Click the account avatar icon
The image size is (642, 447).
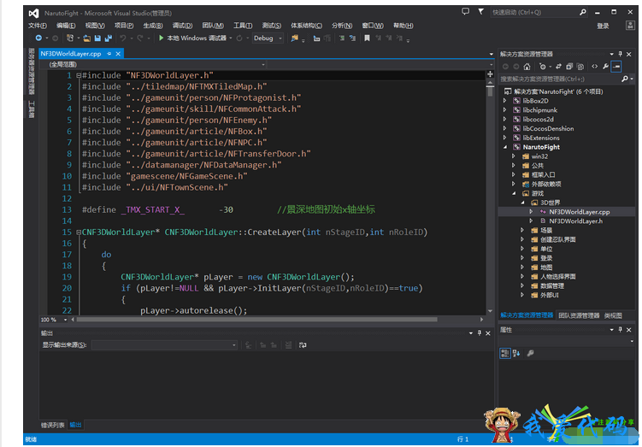pyautogui.click(x=630, y=26)
